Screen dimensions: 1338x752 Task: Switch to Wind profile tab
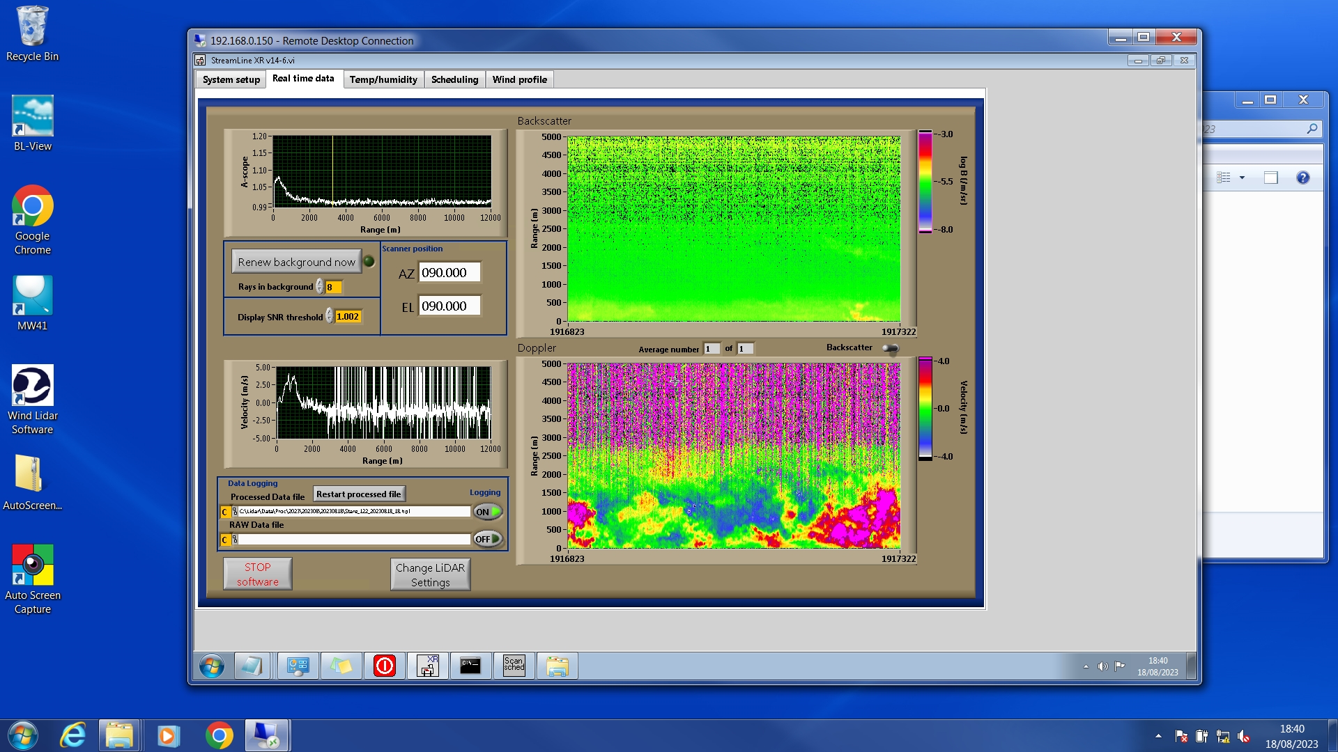[519, 79]
